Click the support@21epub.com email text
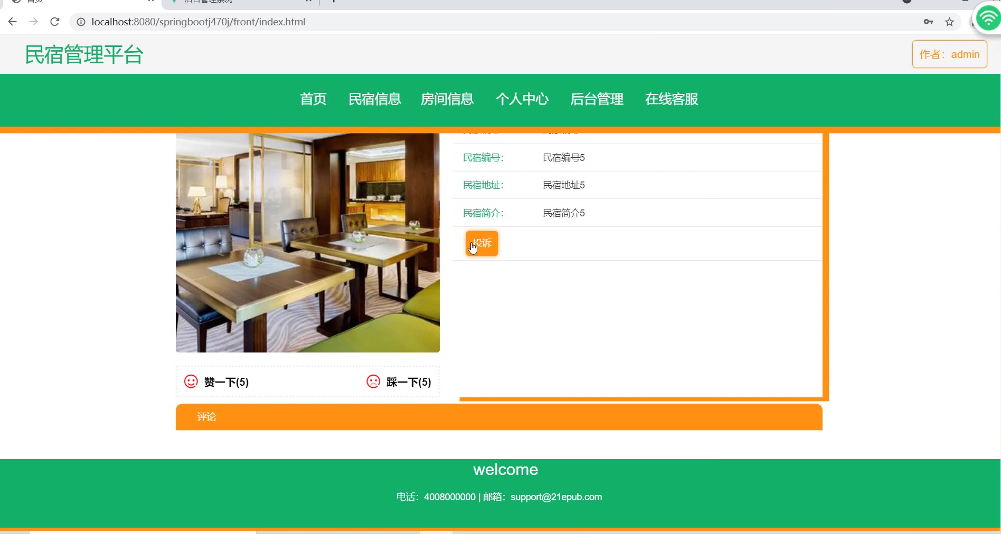 [x=556, y=497]
